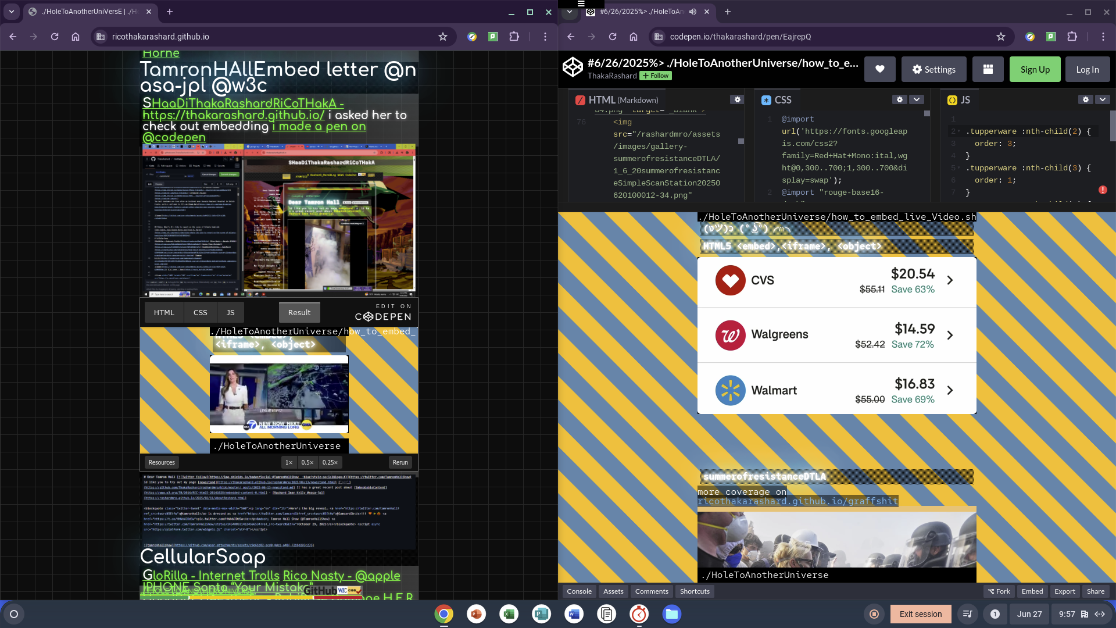Expand CVS price row chevron

click(x=950, y=280)
